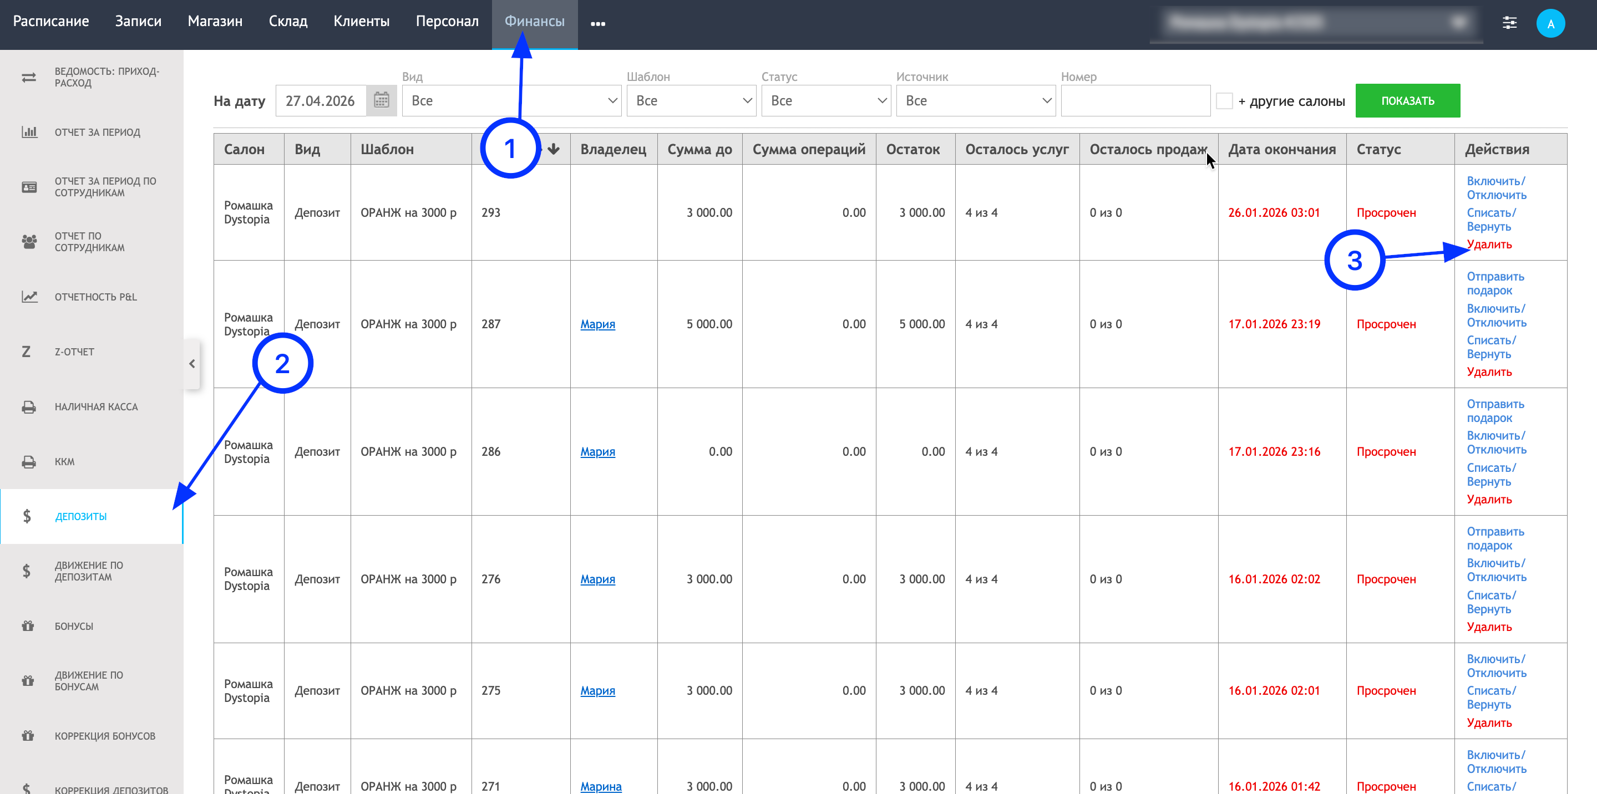The image size is (1597, 794).
Task: Expand the Статус filter dropdown
Action: click(x=826, y=100)
